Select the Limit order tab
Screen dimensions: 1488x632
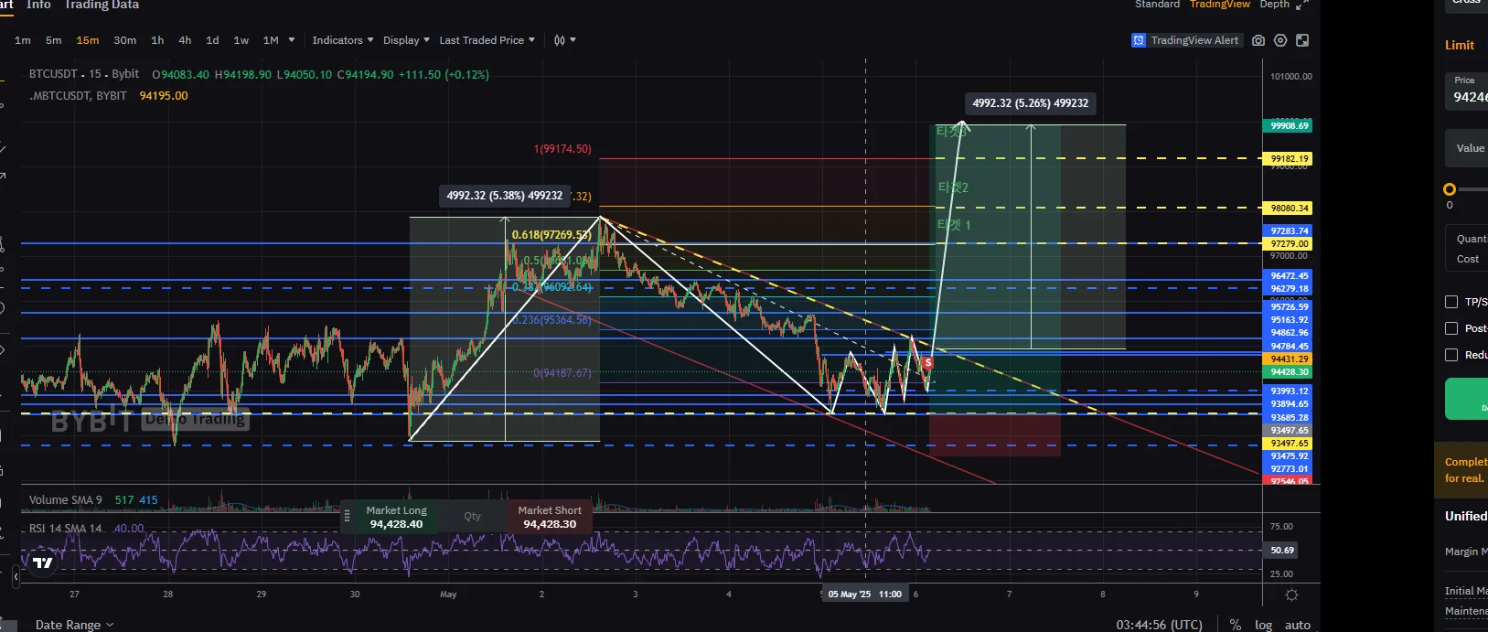pos(1460,45)
